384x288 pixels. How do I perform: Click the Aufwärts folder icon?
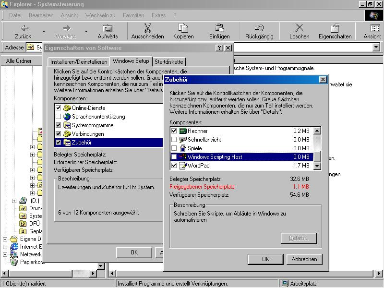coord(108,28)
